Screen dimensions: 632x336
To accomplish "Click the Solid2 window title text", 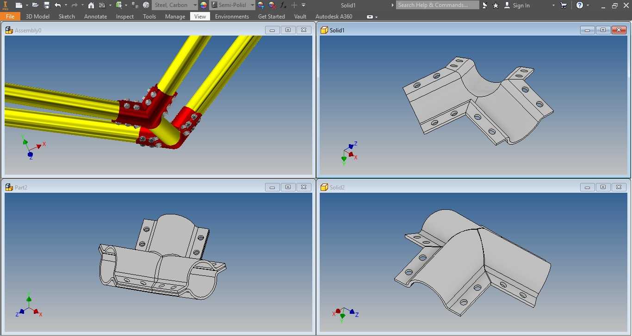I will [x=337, y=187].
